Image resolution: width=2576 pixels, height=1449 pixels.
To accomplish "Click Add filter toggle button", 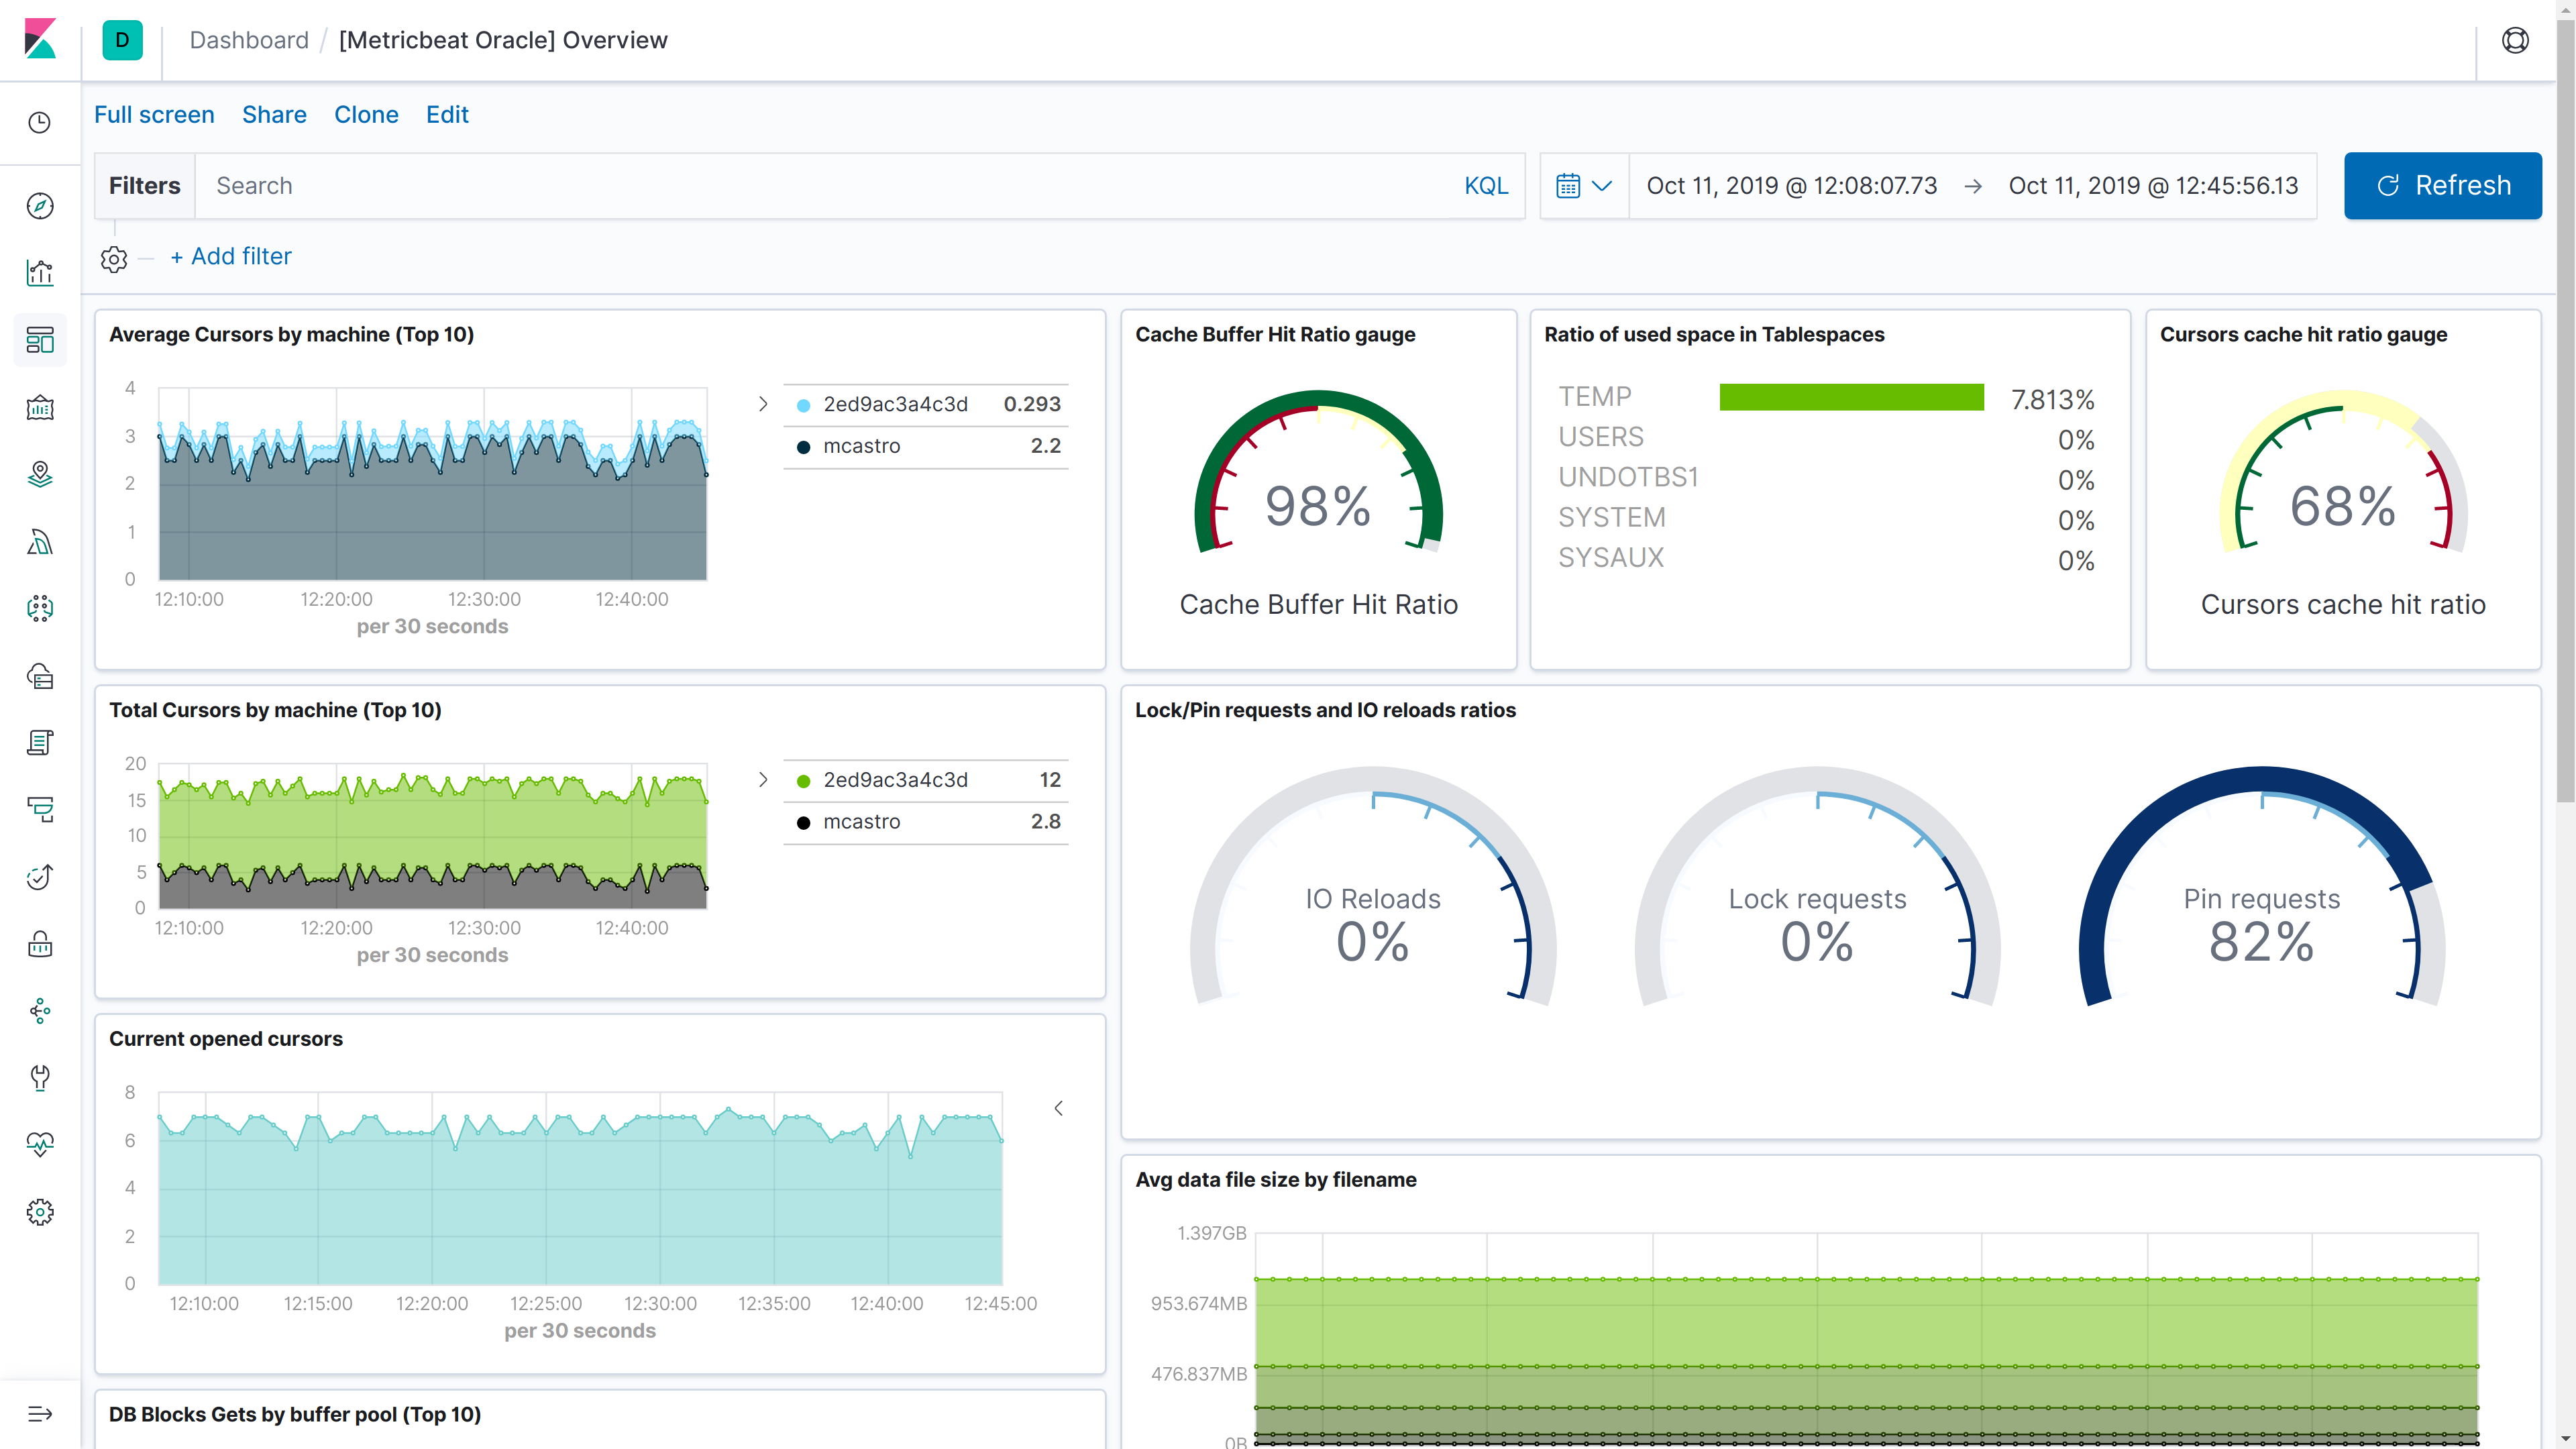I will tap(231, 256).
